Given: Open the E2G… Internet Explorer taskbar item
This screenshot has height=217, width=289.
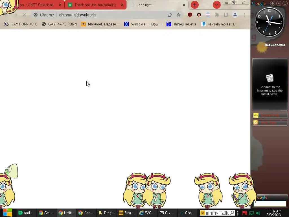Looking at the screenshot, I should (147, 213).
